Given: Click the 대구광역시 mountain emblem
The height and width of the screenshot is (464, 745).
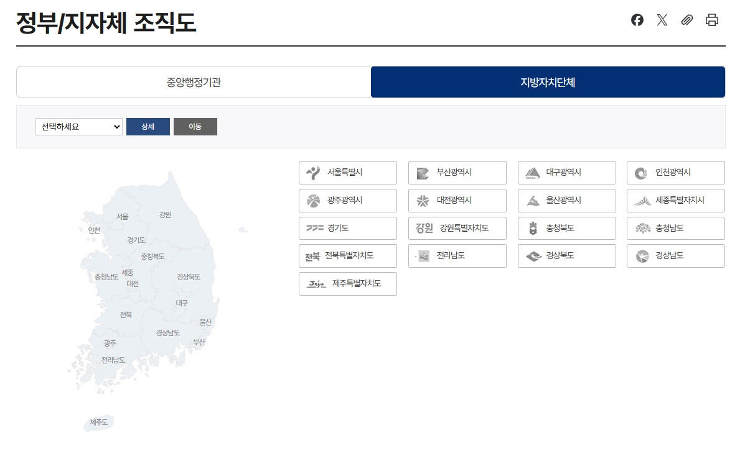Looking at the screenshot, I should pos(531,172).
